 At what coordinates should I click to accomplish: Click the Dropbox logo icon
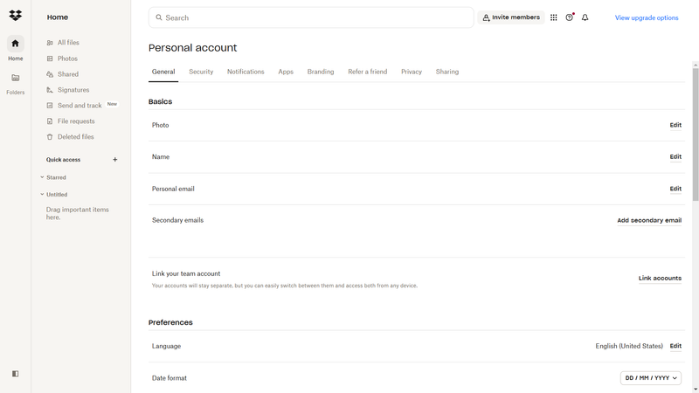point(15,16)
